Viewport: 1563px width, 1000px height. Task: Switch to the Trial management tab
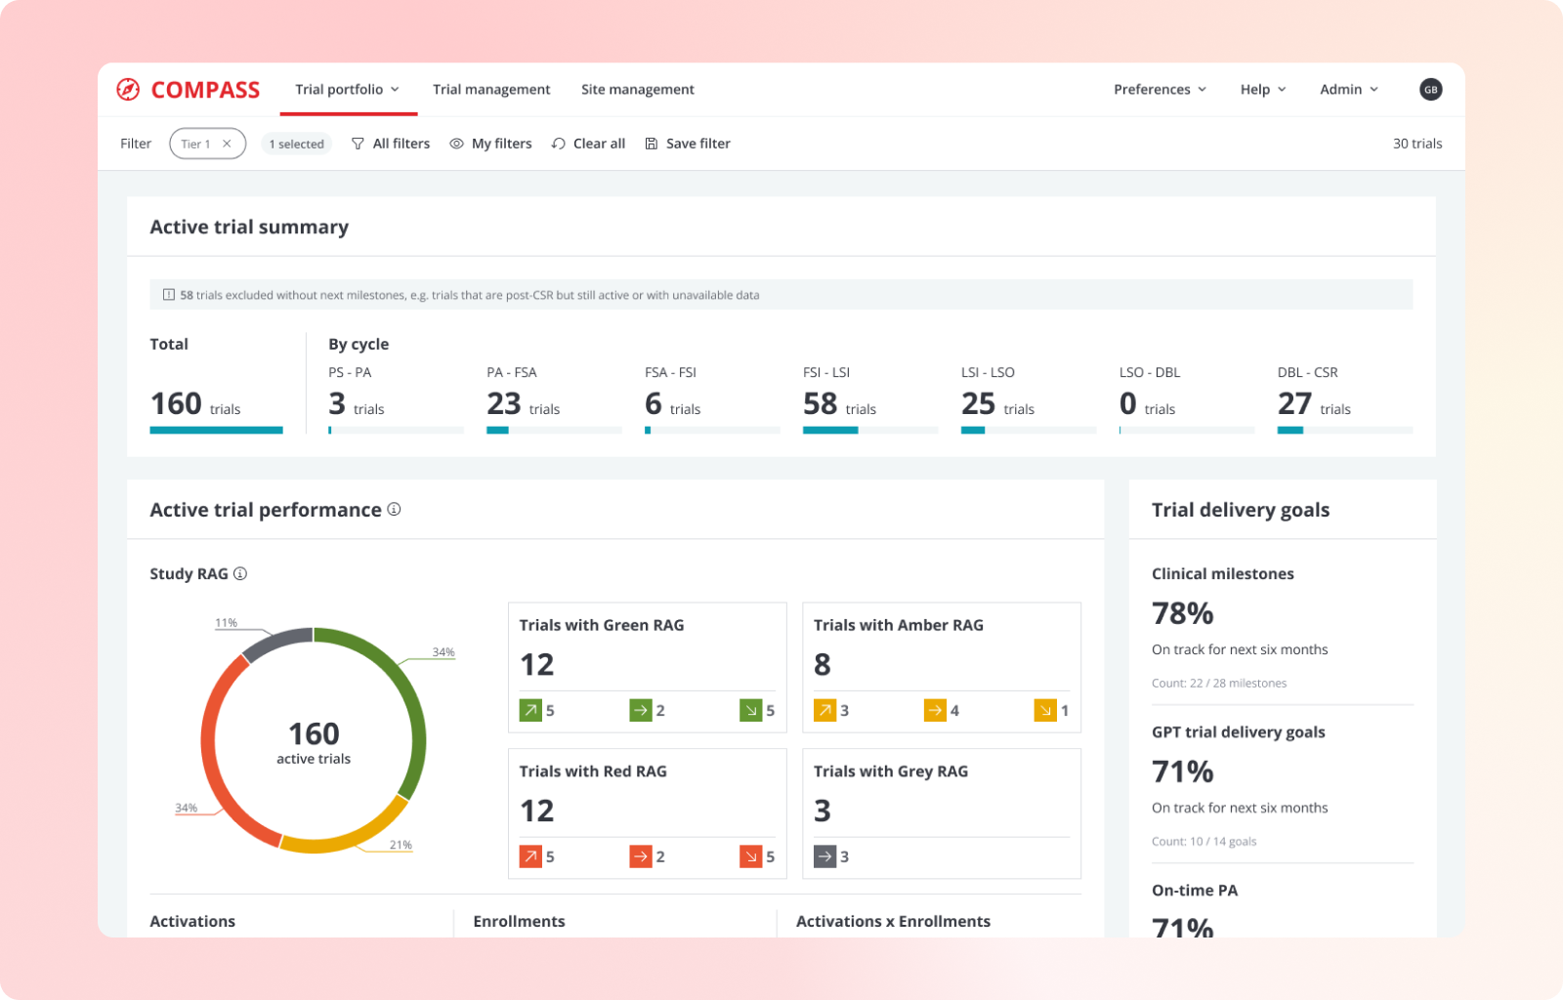coord(491,89)
